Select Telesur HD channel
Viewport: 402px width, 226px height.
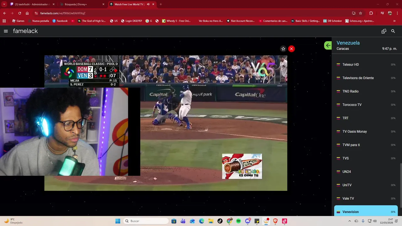pyautogui.click(x=366, y=64)
